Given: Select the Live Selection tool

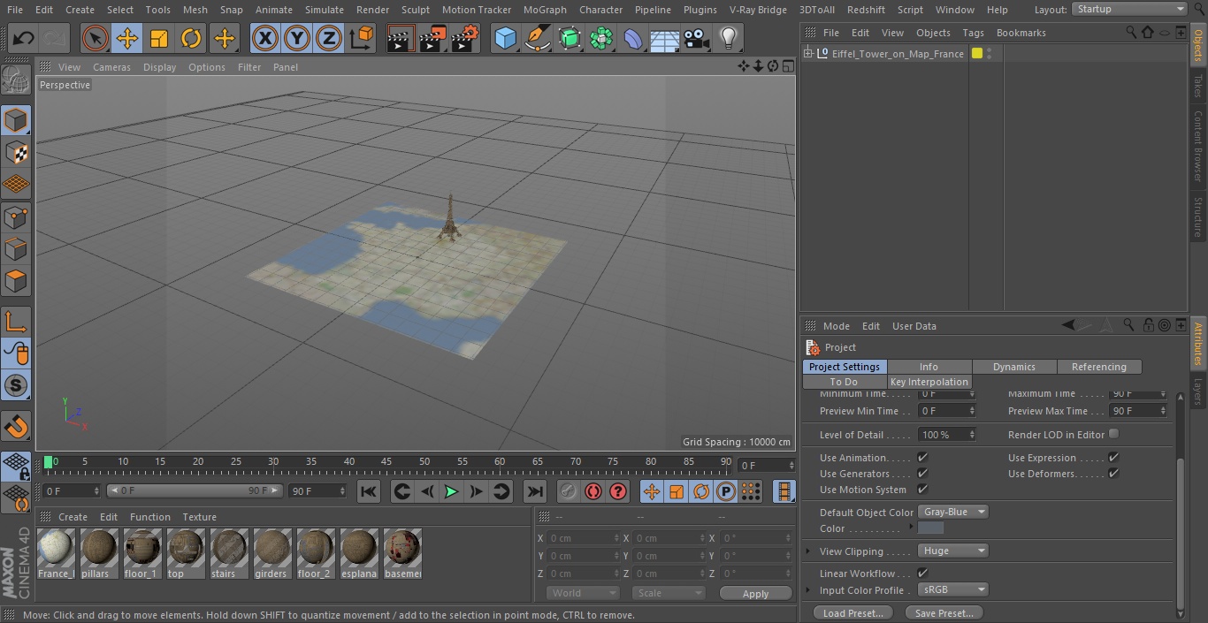Looking at the screenshot, I should [x=95, y=39].
